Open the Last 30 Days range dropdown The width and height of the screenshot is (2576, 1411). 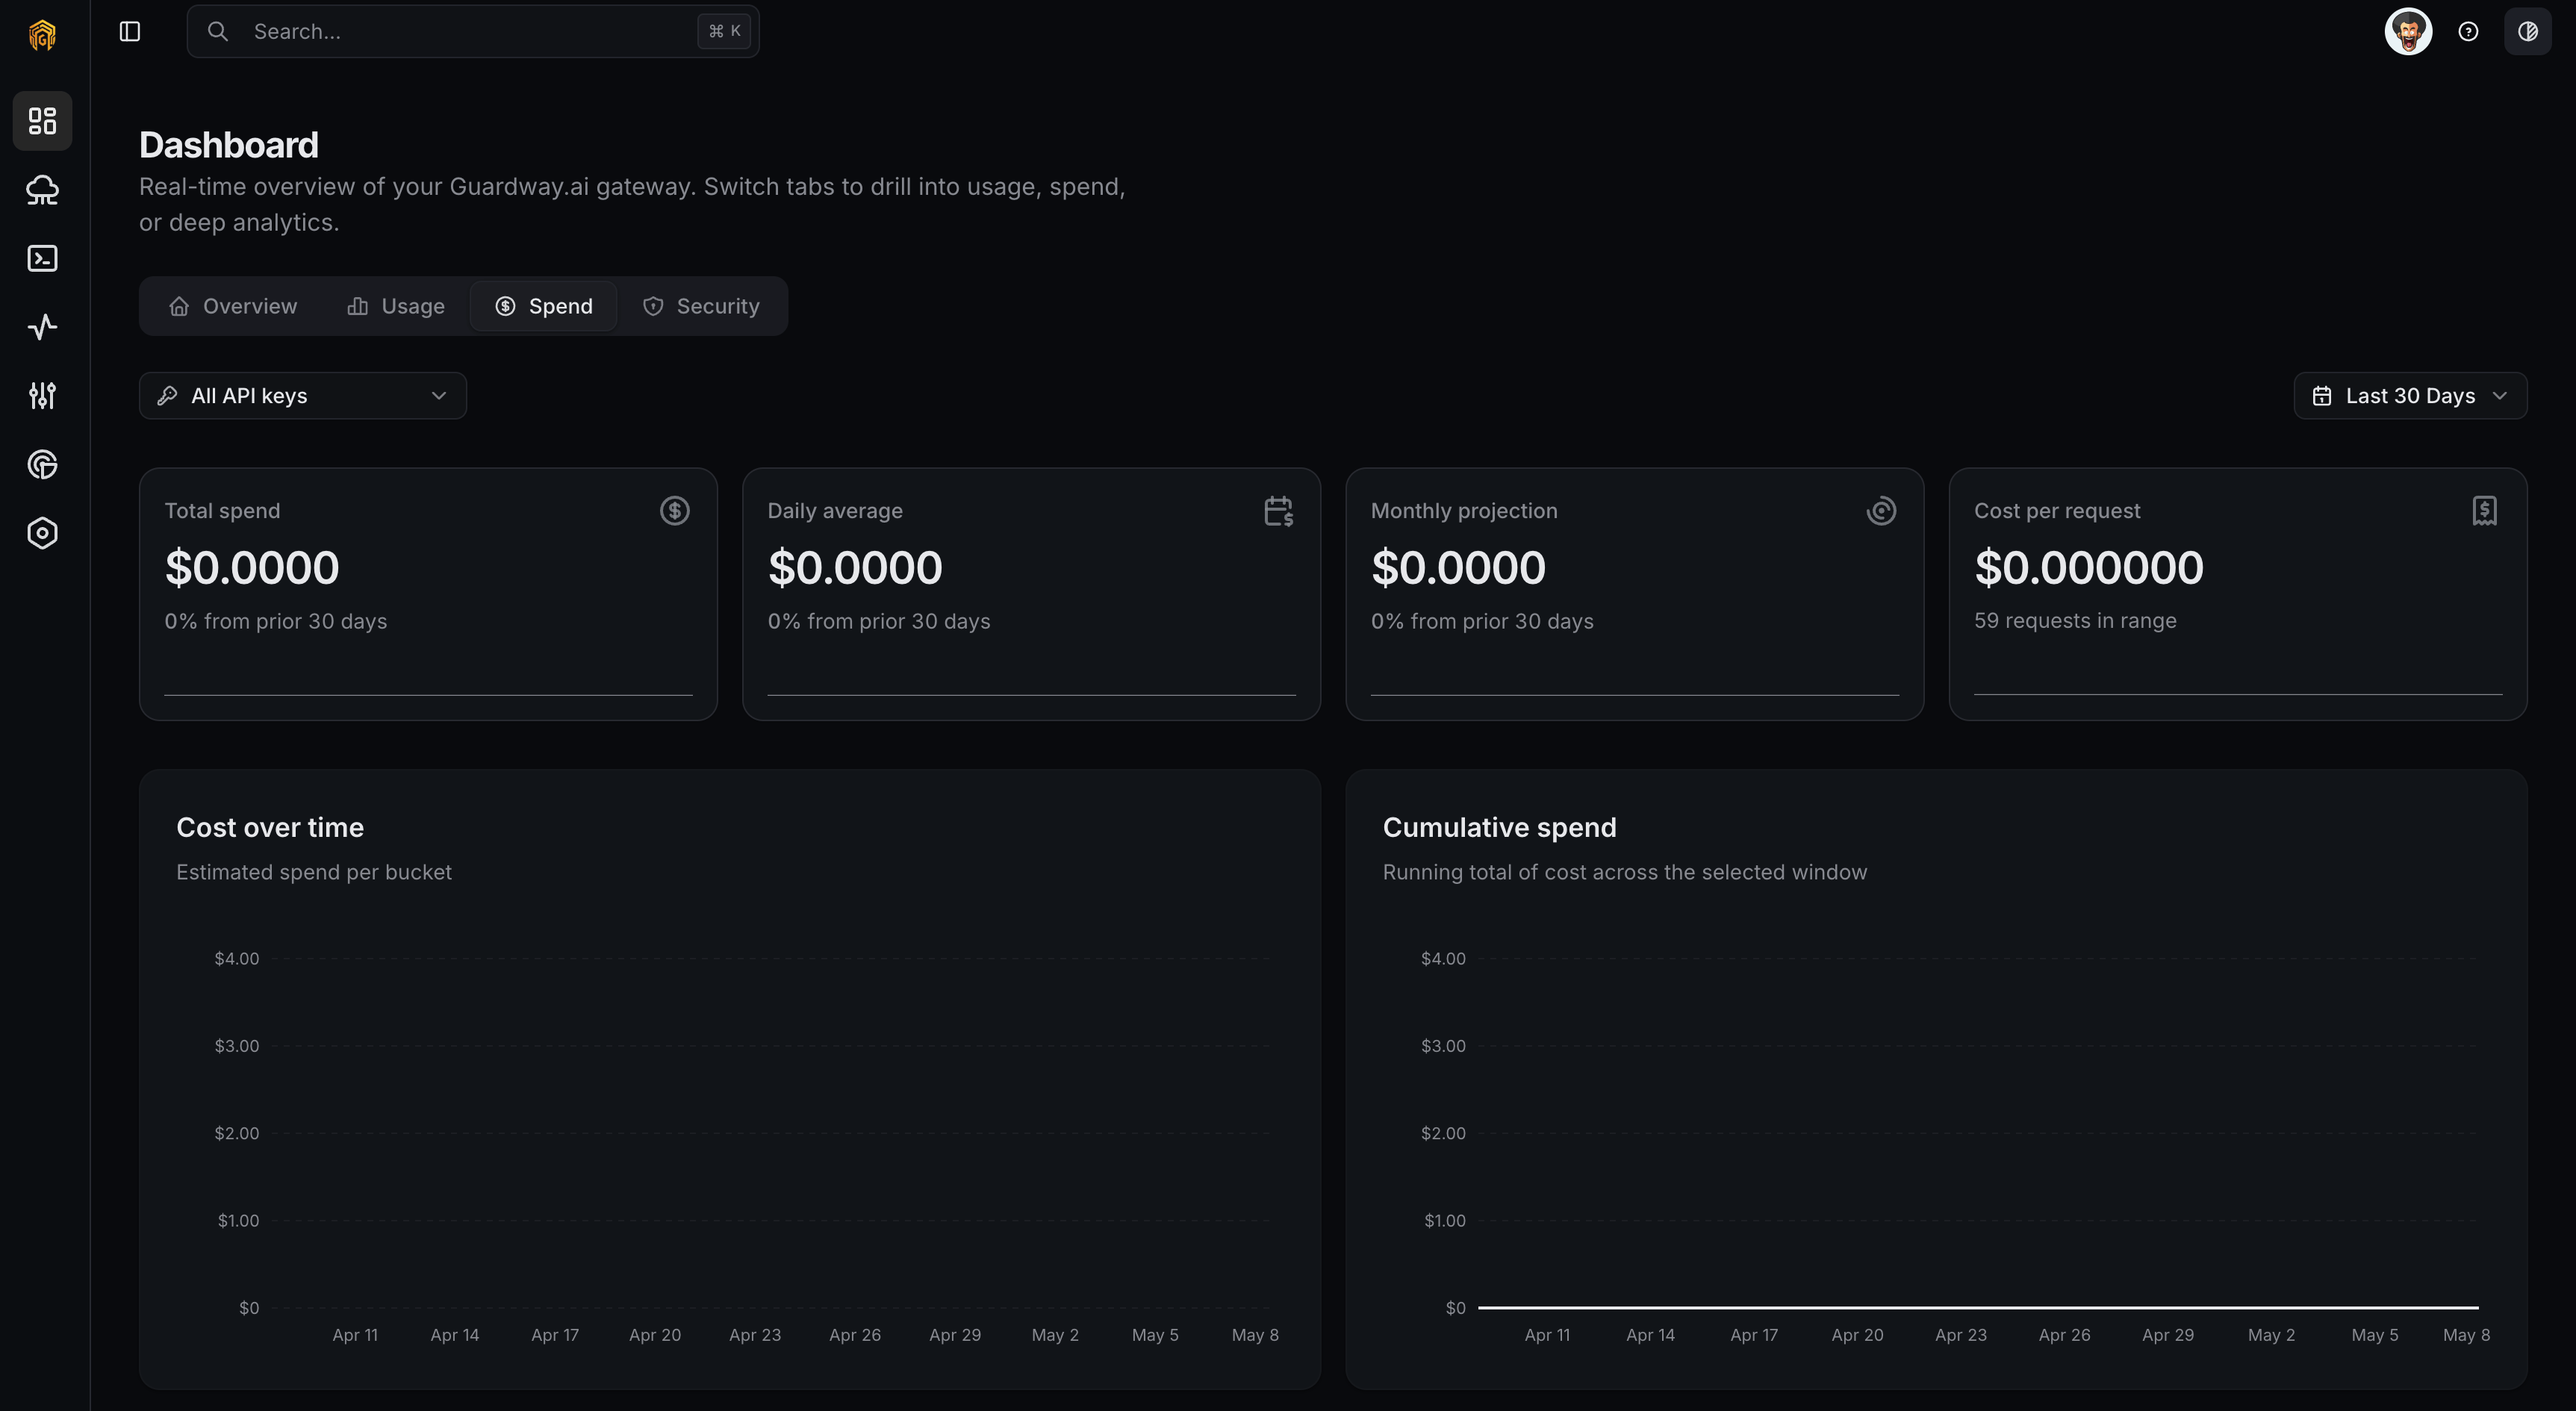[2410, 396]
